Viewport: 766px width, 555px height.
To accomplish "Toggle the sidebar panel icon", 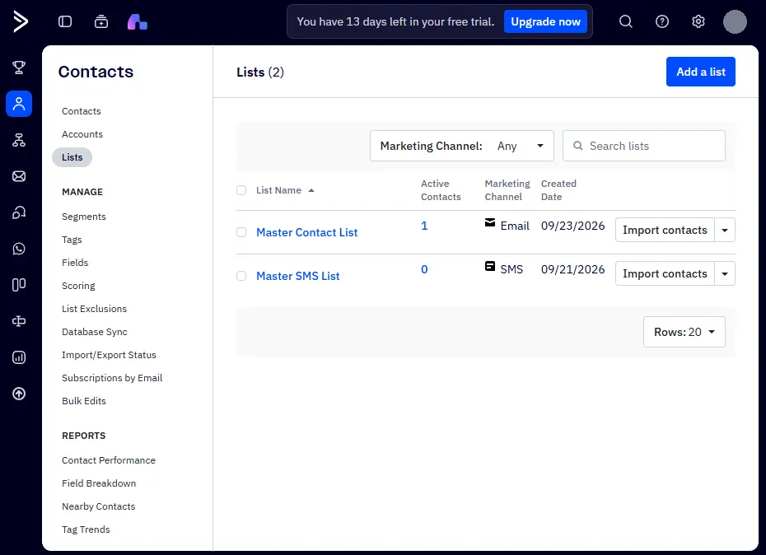I will (x=65, y=21).
